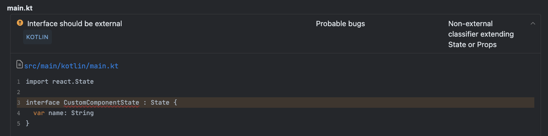
Task: Click the main.kt file heading
Action: [20, 8]
